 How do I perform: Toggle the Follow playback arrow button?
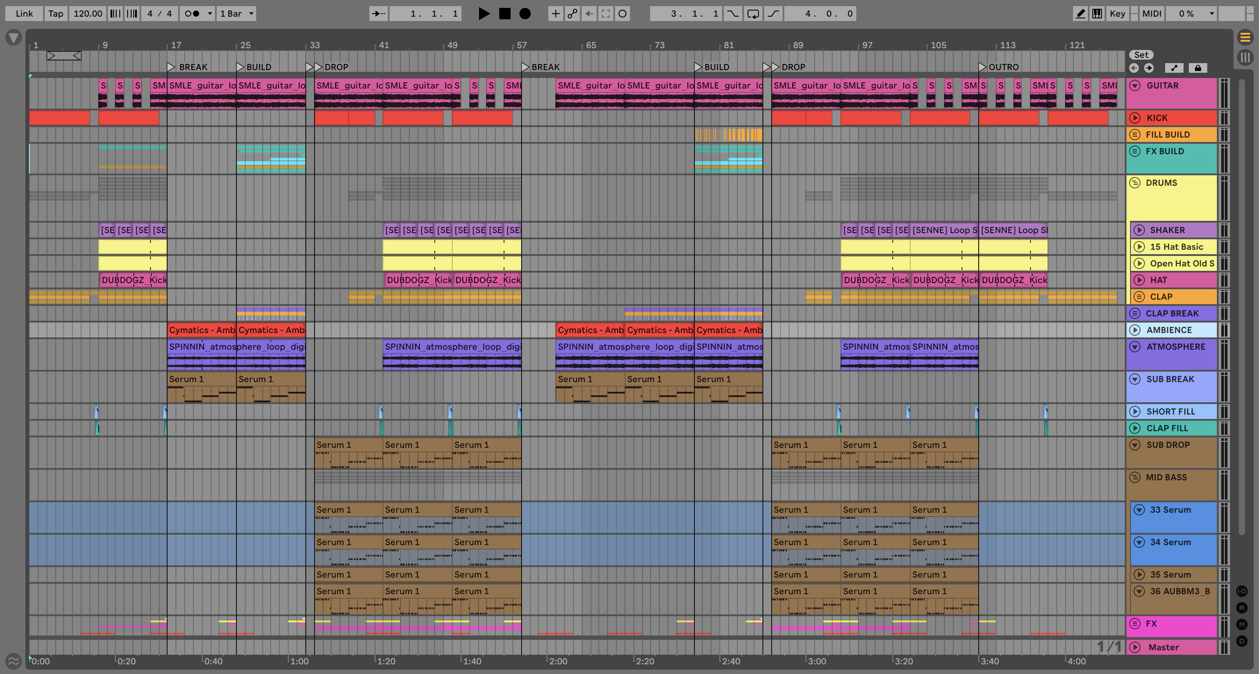(x=378, y=14)
